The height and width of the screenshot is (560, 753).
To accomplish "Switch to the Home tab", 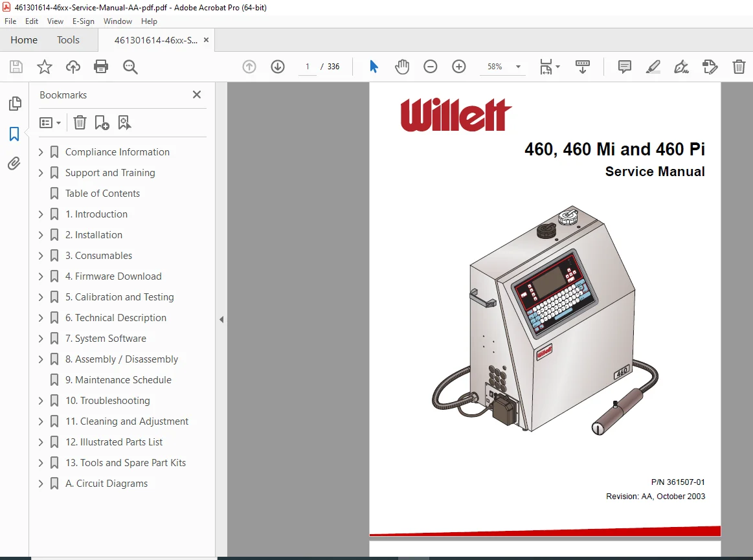I will 24,40.
